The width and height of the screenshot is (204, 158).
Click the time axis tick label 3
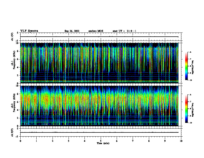click(x=69, y=141)
